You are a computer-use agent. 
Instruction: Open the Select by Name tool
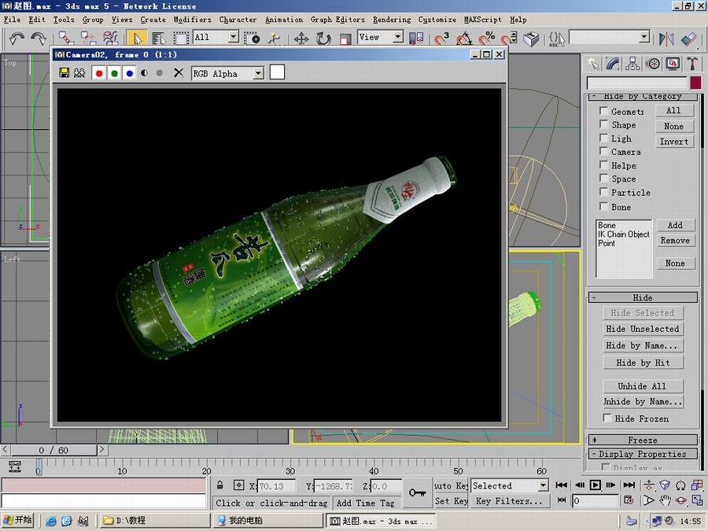[157, 39]
